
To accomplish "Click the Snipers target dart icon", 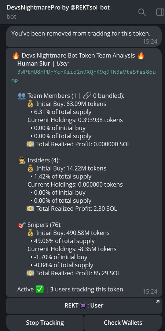I will pos(22,225).
